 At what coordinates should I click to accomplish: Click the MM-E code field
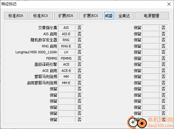click(x=66, y=83)
